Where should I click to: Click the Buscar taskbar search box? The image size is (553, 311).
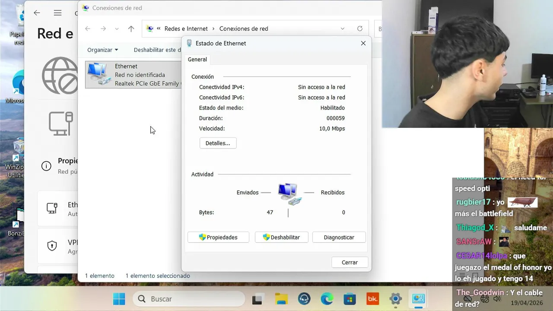189,299
